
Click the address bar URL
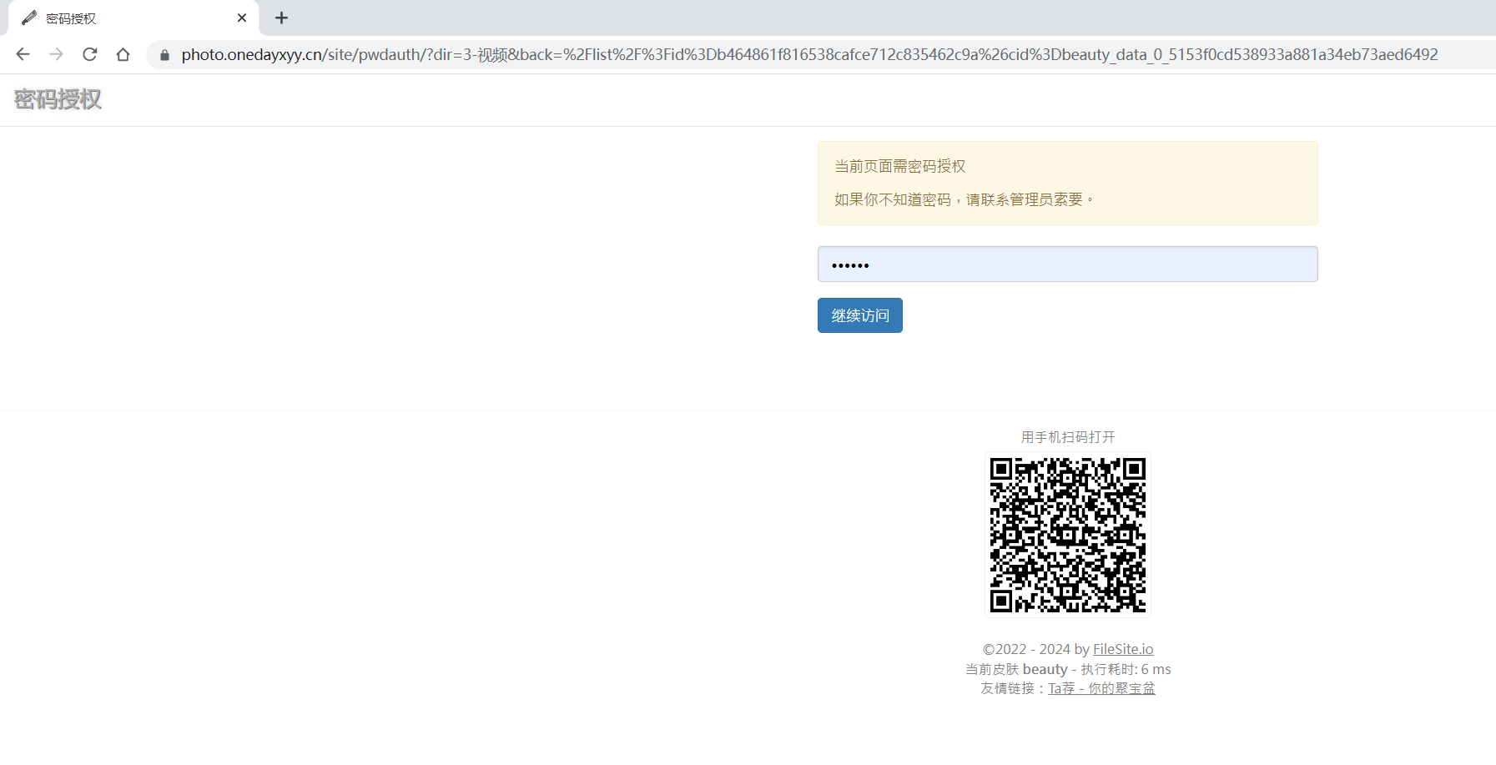(809, 54)
